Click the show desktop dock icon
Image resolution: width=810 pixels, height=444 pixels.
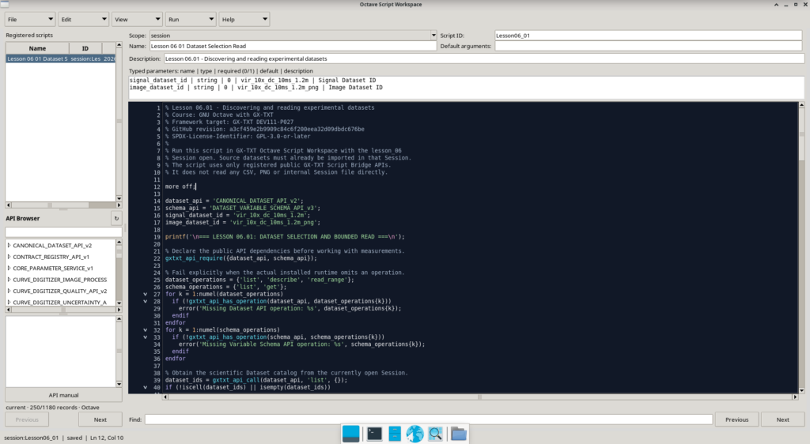click(x=350, y=434)
